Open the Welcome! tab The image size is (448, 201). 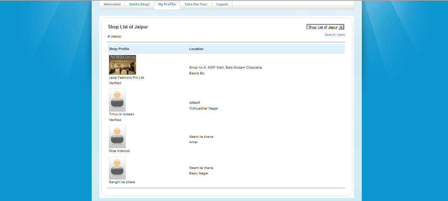click(112, 4)
